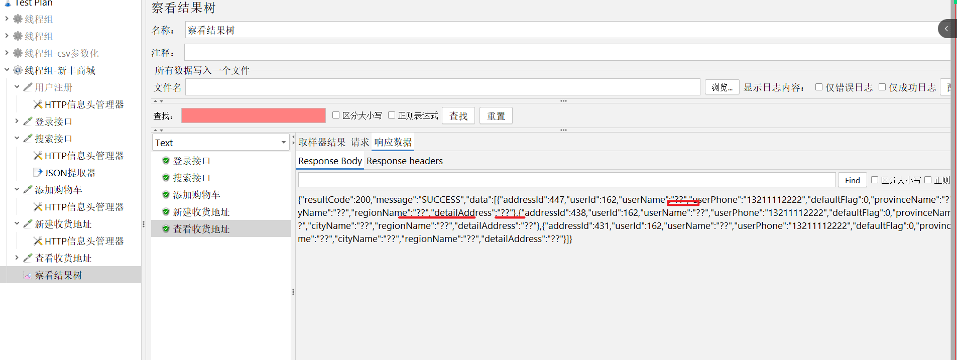This screenshot has width=957, height=360.
Task: Click the sampler icon of 用户注册
Action: click(x=28, y=87)
